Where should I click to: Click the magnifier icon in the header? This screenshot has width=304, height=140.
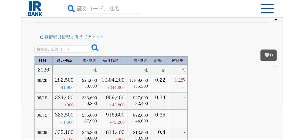[71, 9]
